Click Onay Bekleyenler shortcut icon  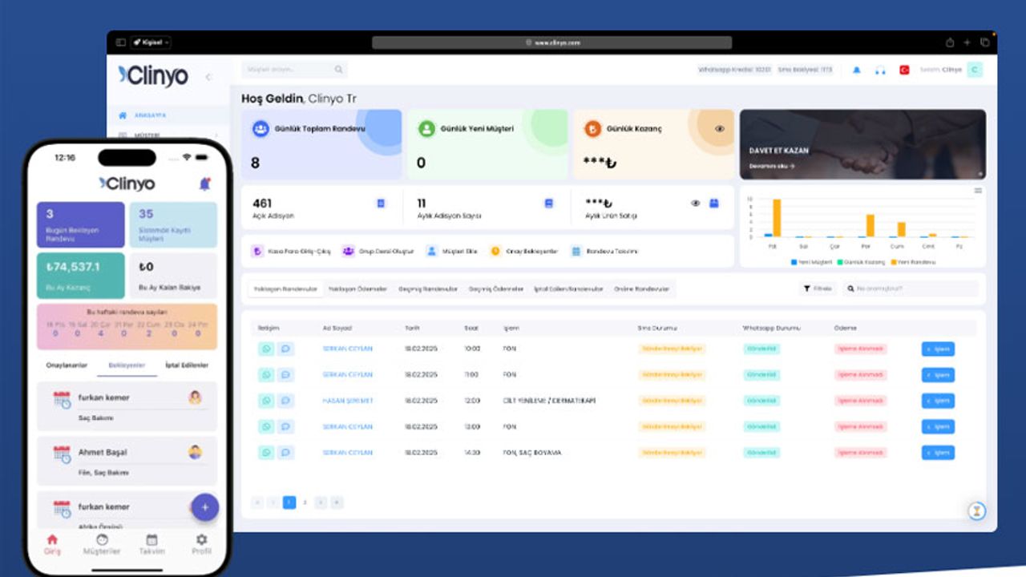(x=495, y=251)
